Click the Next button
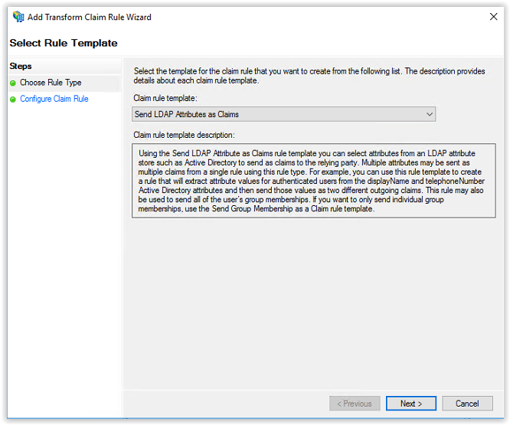The width and height of the screenshot is (510, 425). pos(411,404)
